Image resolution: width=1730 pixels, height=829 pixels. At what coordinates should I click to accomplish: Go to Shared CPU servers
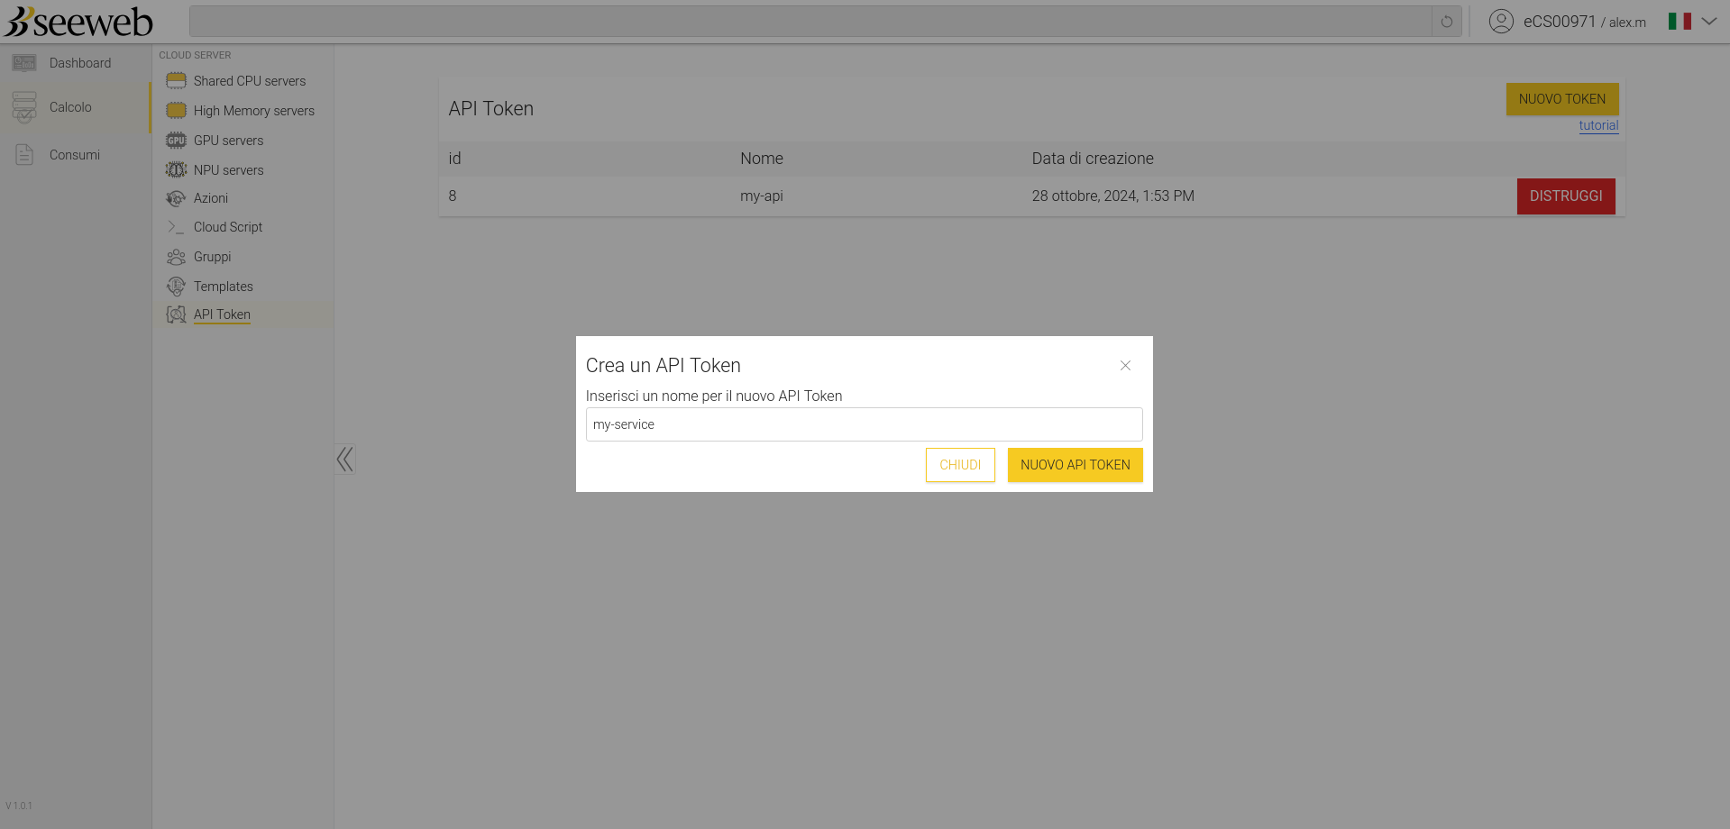[x=250, y=81]
